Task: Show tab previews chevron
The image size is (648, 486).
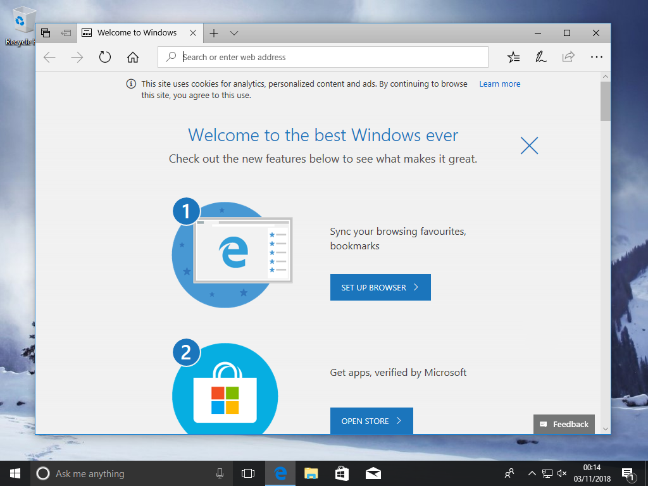Action: click(x=234, y=33)
